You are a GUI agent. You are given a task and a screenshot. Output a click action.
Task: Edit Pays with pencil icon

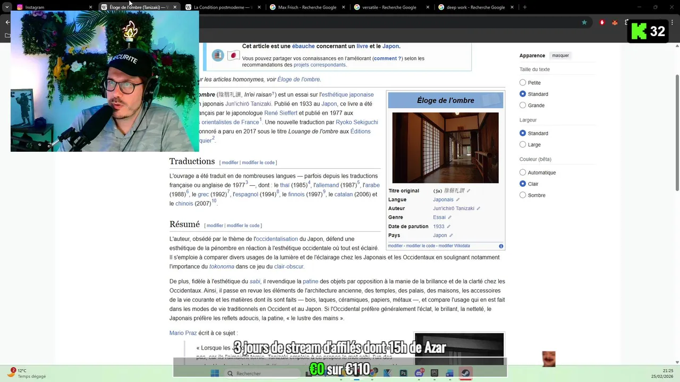pos(451,236)
